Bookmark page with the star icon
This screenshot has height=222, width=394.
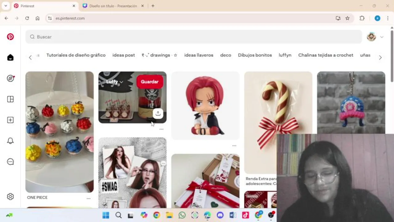[x=347, y=18]
